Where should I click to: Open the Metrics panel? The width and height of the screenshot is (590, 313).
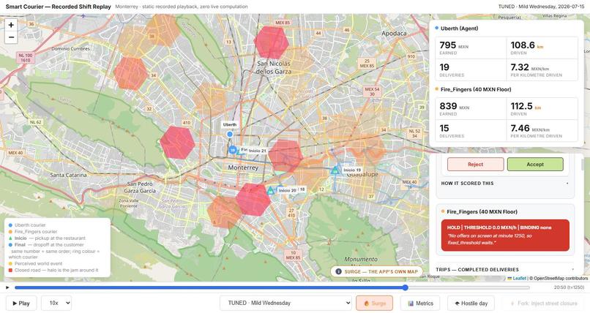420,303
